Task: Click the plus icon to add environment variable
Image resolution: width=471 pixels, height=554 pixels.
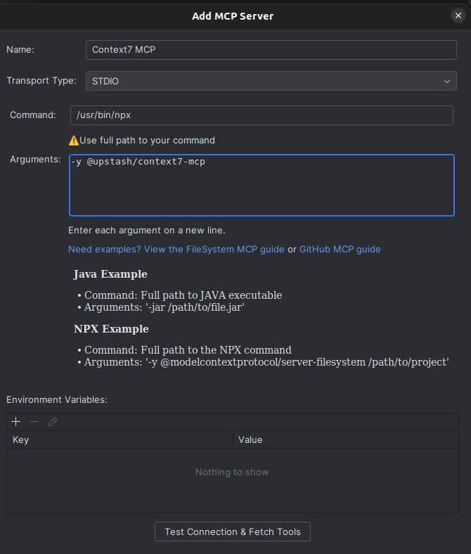Action: pos(16,422)
